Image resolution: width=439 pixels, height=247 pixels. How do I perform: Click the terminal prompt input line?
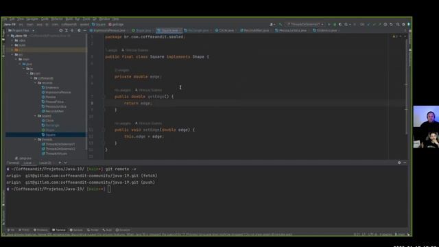tap(109, 189)
